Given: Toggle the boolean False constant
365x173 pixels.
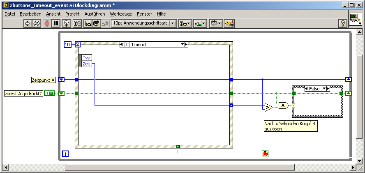Looking at the screenshot, I should pyautogui.click(x=49, y=93).
